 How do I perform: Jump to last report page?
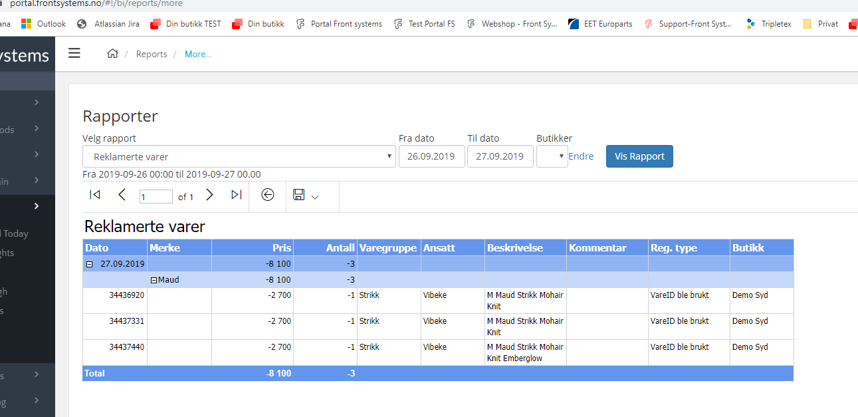(x=236, y=195)
